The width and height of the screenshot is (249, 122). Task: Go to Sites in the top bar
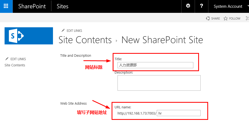[x=63, y=6]
